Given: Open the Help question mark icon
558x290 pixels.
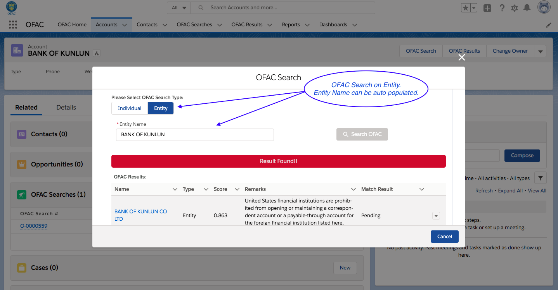Looking at the screenshot, I should [502, 8].
